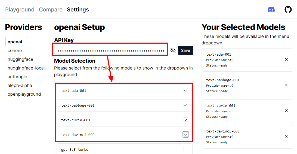Switch to the Playground tab
The height and width of the screenshot is (154, 297).
(x=20, y=10)
